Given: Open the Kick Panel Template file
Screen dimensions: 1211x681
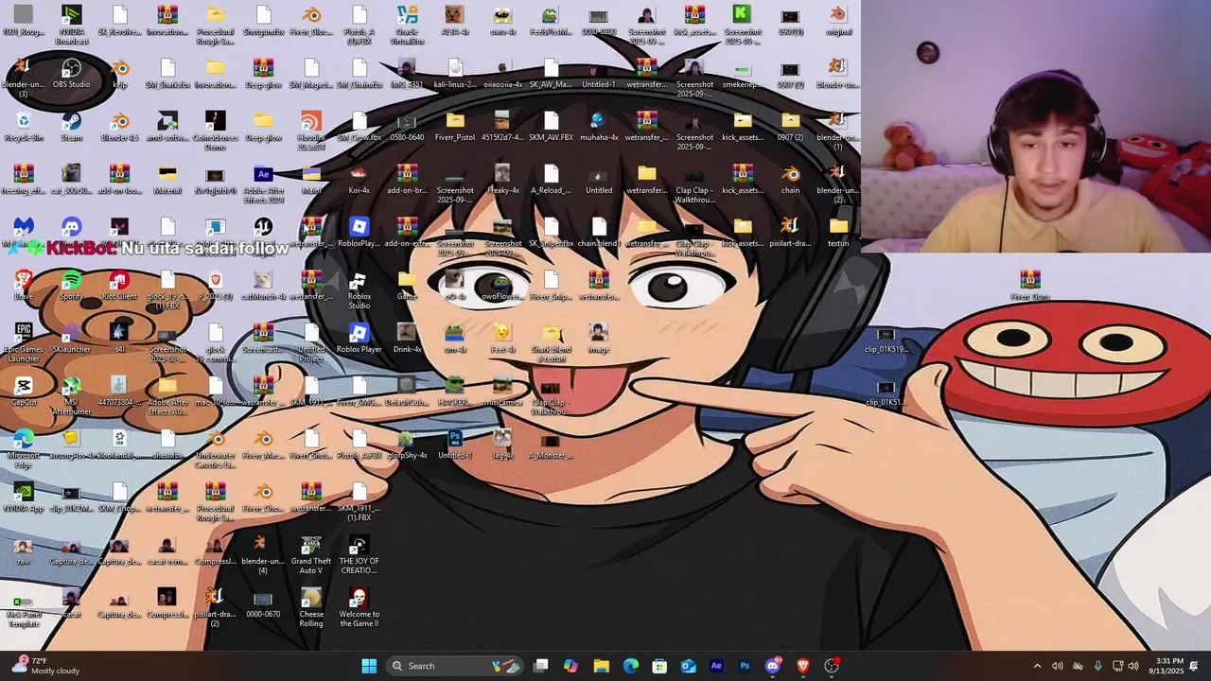Looking at the screenshot, I should point(24,607).
